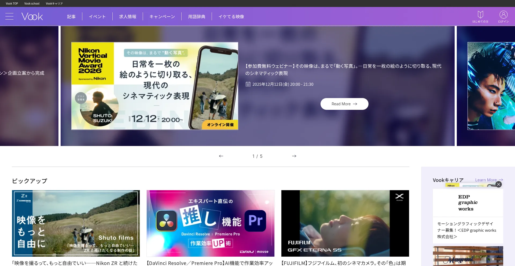The width and height of the screenshot is (515, 266).
Task: Advance carousel with right arrow
Action: [294, 156]
